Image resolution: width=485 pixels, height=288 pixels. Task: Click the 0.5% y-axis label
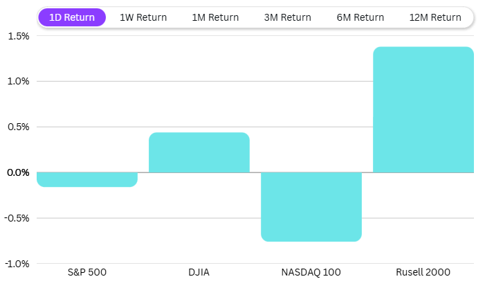pos(19,127)
